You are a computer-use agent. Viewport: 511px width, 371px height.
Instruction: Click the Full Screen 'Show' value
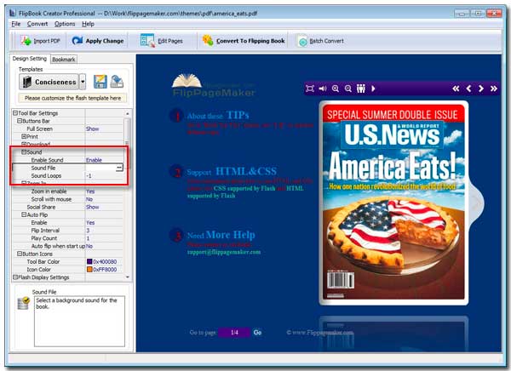point(93,128)
